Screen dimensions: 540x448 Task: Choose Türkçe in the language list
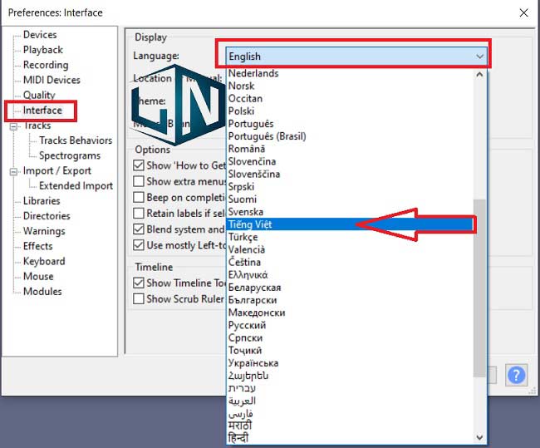point(243,237)
